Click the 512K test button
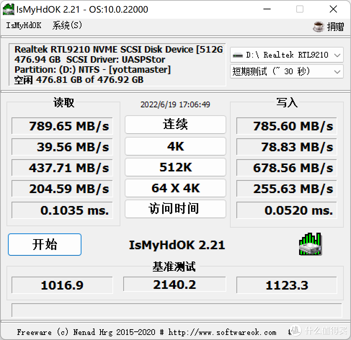This screenshot has width=351, height=340. [175, 167]
